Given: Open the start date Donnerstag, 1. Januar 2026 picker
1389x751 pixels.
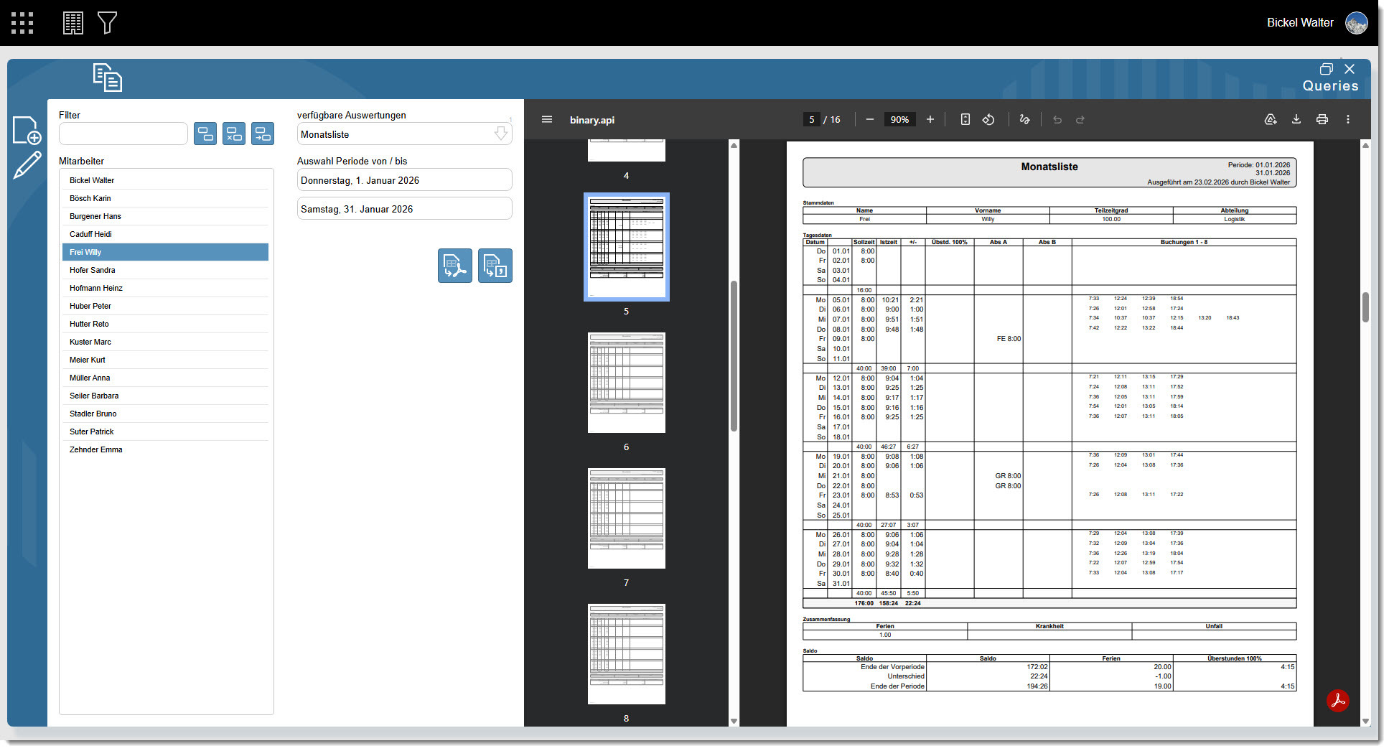Looking at the screenshot, I should click(404, 180).
